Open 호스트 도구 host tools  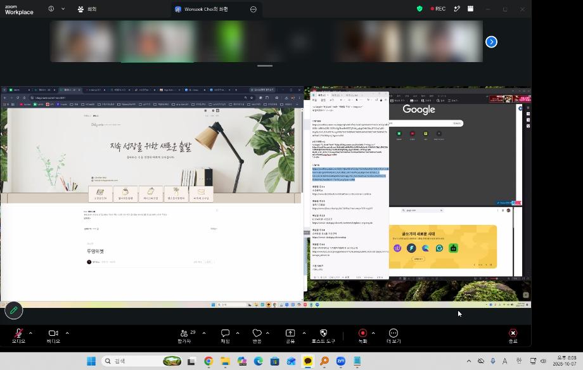(323, 336)
